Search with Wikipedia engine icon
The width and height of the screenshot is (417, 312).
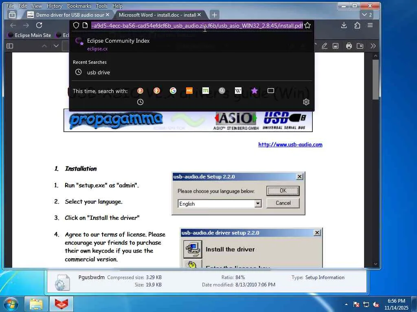[238, 91]
